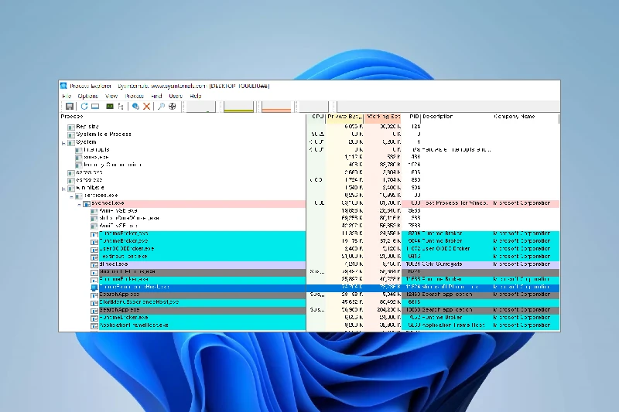Image resolution: width=619 pixels, height=412 pixels.
Task: Collapse the services.exe tree node
Action: 71,196
